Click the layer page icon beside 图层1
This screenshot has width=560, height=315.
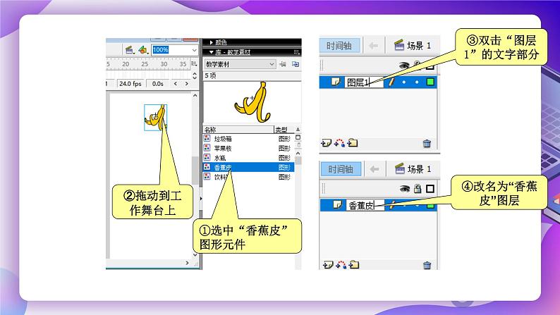[x=336, y=82]
